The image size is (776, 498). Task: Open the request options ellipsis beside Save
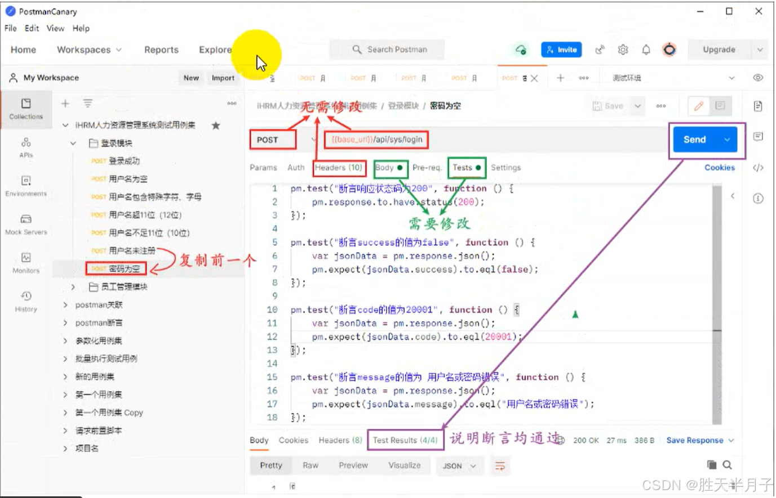(x=661, y=106)
